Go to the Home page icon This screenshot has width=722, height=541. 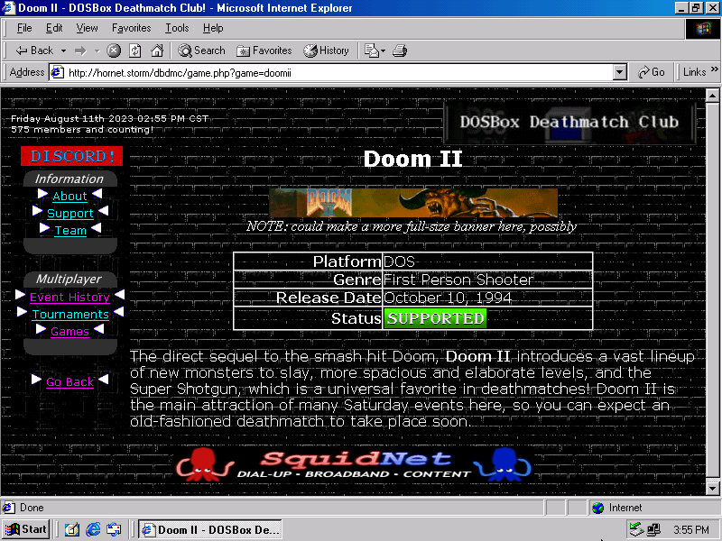click(157, 50)
